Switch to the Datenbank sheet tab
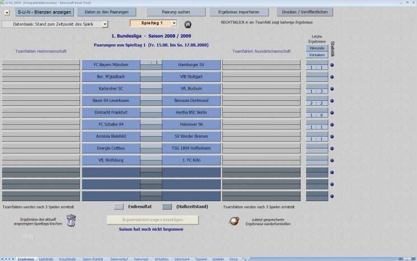The height and width of the screenshot is (261, 417). pyautogui.click(x=182, y=259)
